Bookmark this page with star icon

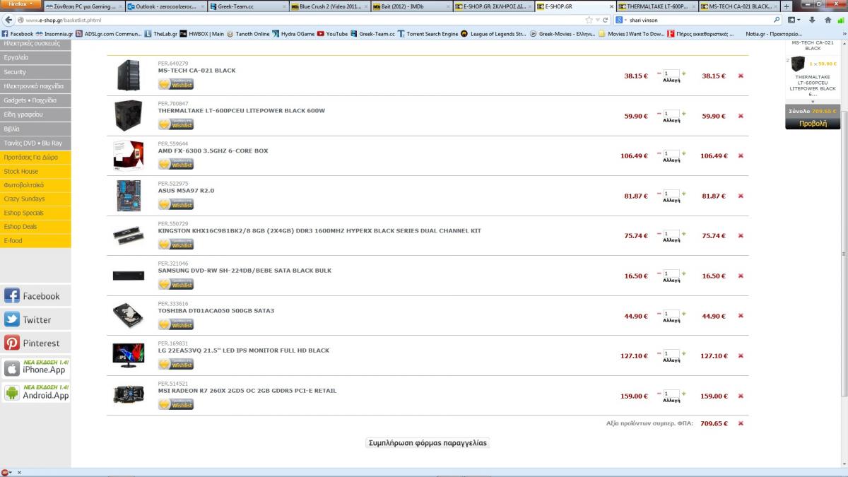point(589,20)
